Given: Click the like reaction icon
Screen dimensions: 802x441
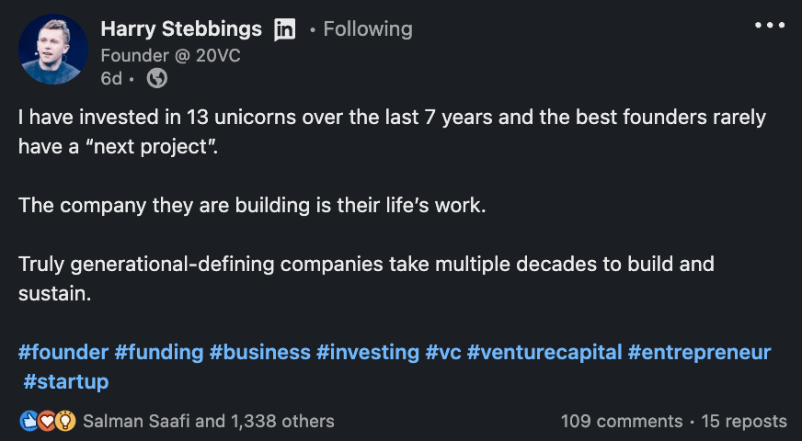Looking at the screenshot, I should tap(28, 422).
